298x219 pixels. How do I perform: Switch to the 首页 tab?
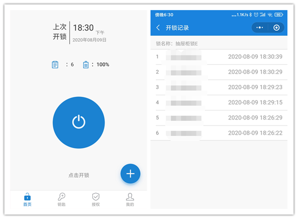pyautogui.click(x=27, y=199)
